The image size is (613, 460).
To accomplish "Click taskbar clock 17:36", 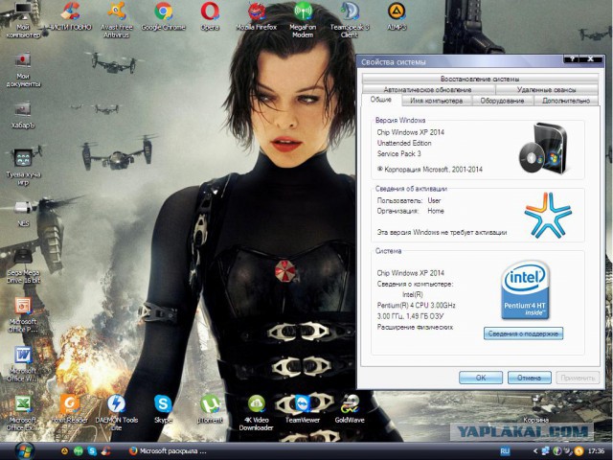I will tap(596, 451).
